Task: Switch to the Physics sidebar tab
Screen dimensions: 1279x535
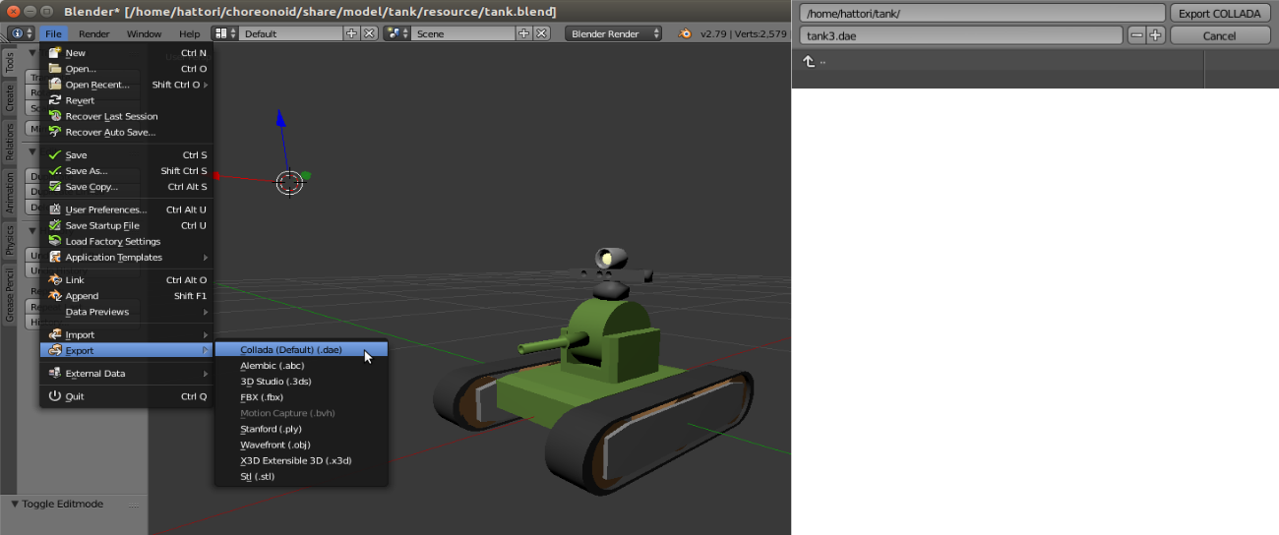Action: [10, 239]
